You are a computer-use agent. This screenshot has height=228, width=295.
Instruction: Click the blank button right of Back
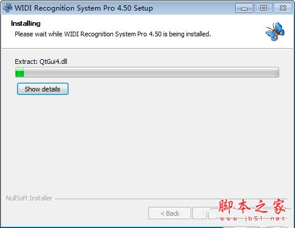(199, 213)
